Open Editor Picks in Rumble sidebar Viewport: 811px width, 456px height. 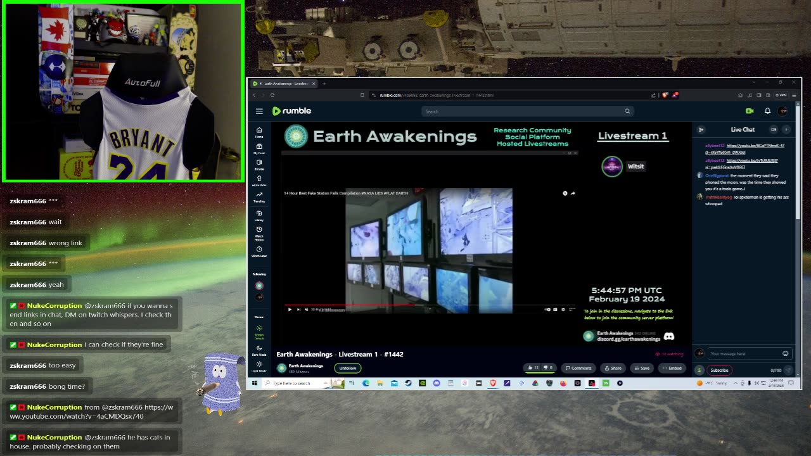coord(259,181)
